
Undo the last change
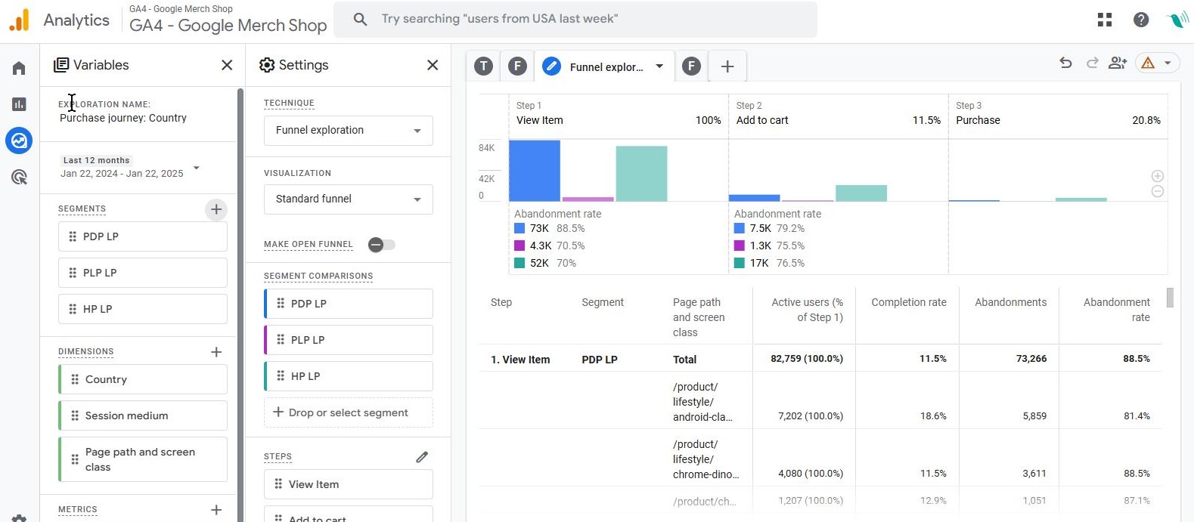pos(1065,63)
